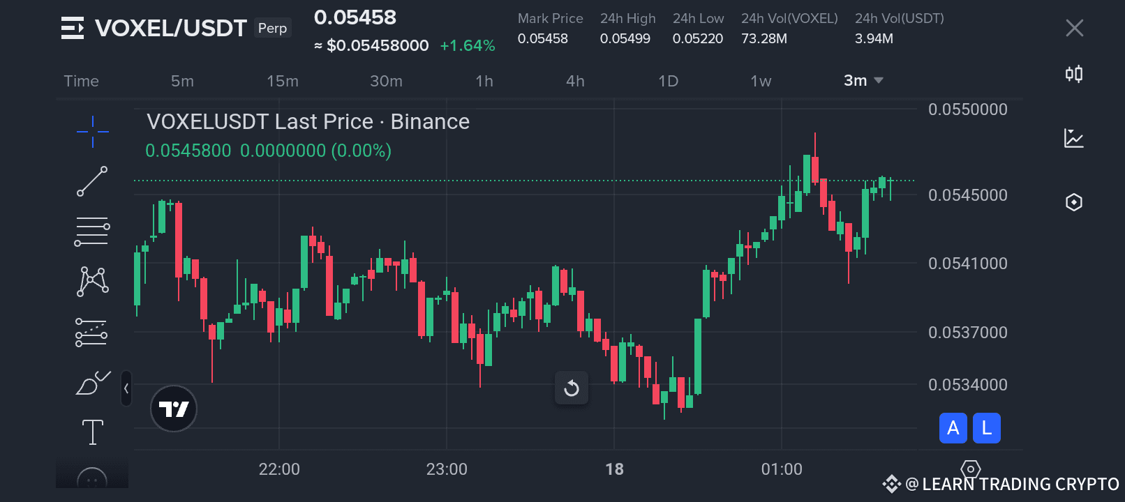Image resolution: width=1125 pixels, height=502 pixels.
Task: Close the chart fullscreen view
Action: click(1075, 28)
